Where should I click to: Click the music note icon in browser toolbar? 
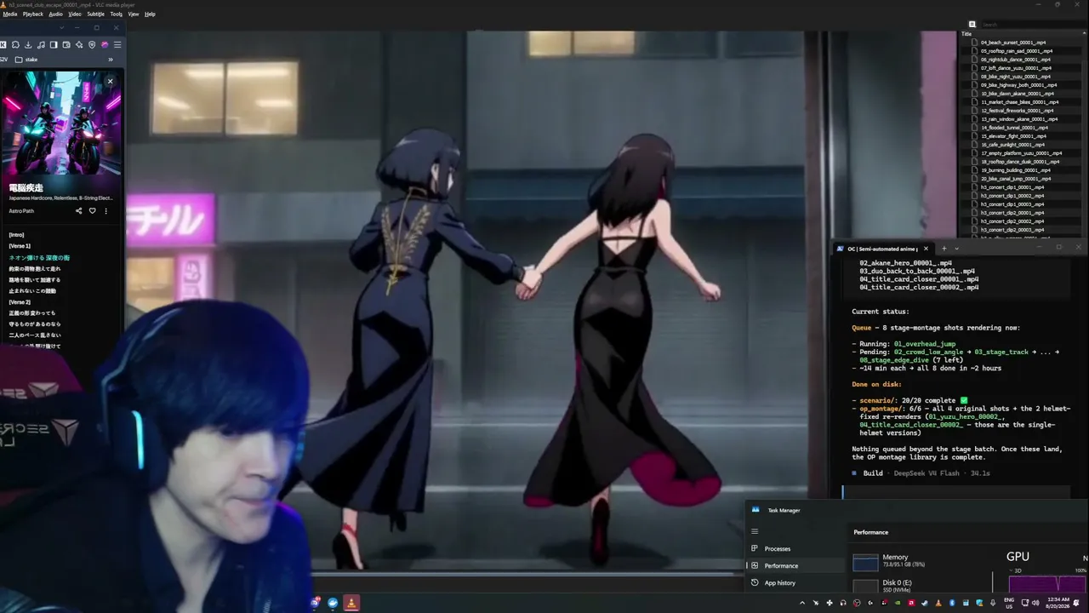41,44
